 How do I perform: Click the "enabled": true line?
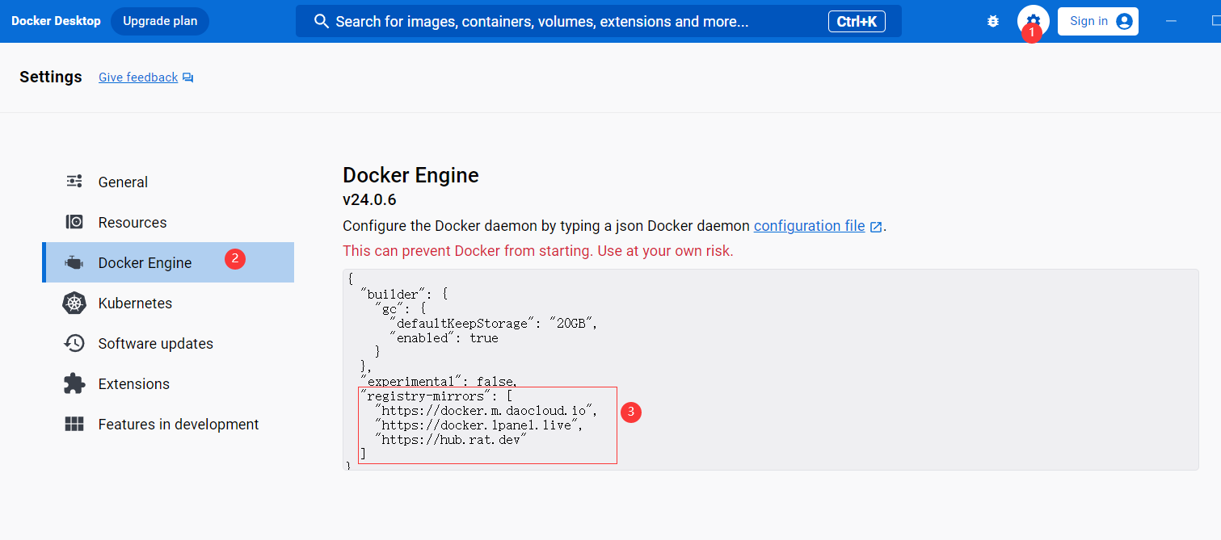444,338
